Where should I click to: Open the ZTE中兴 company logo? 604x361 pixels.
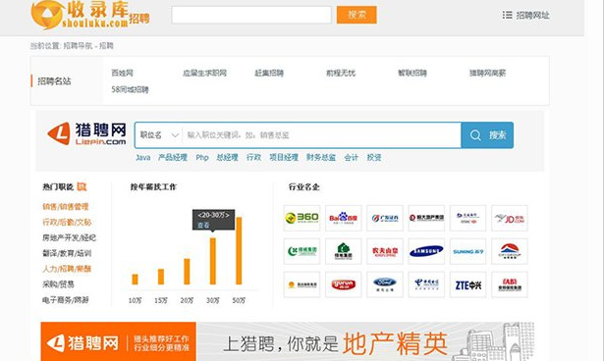pos(468,284)
